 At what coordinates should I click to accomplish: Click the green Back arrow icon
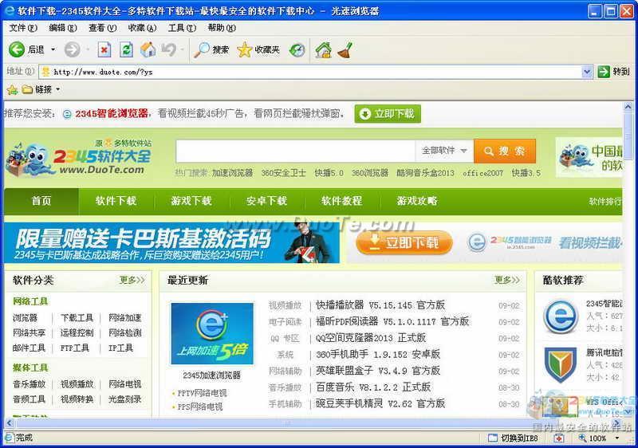[17, 49]
